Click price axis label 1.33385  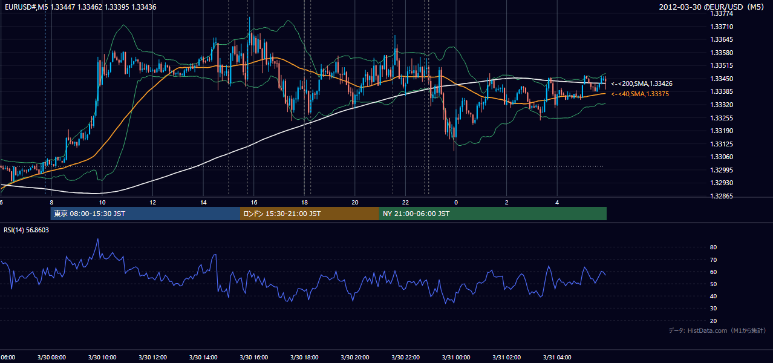coord(721,91)
